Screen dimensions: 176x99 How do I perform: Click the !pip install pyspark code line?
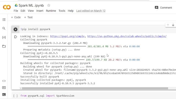tap(35, 29)
